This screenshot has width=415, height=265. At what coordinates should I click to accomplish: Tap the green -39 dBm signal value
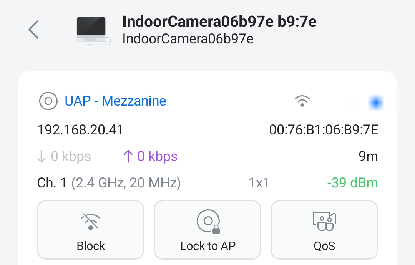click(x=352, y=183)
